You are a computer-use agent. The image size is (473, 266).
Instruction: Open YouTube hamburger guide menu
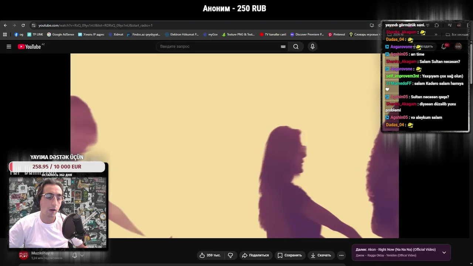9,47
